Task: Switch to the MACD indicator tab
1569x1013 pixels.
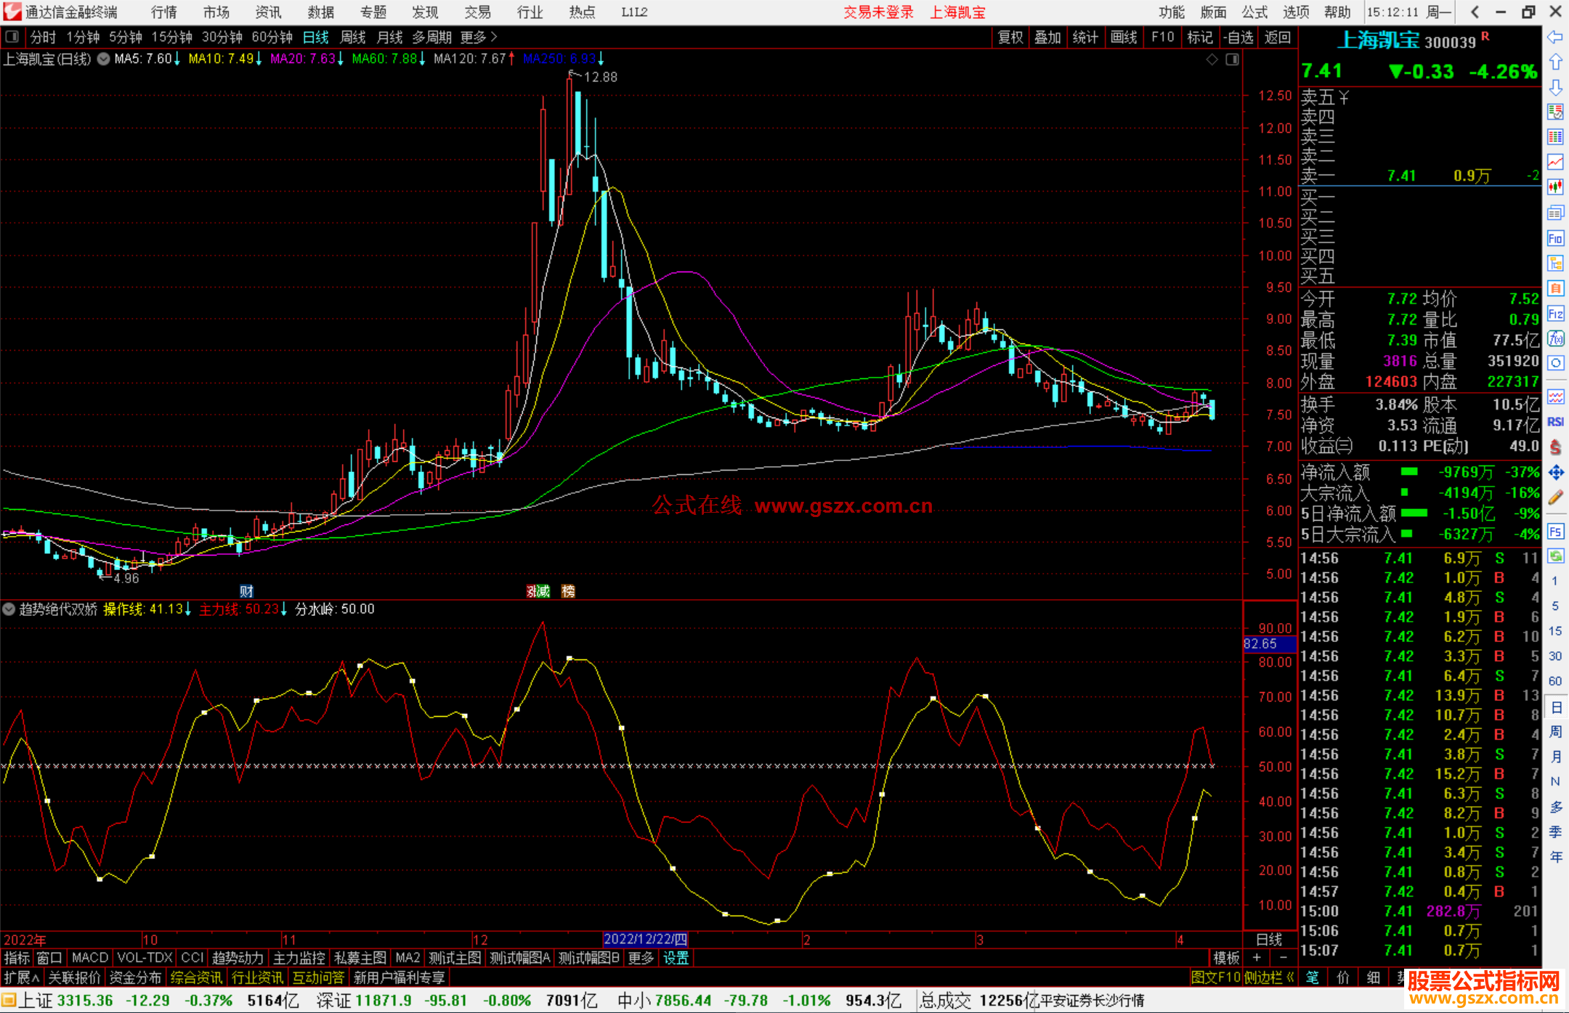Action: [89, 958]
